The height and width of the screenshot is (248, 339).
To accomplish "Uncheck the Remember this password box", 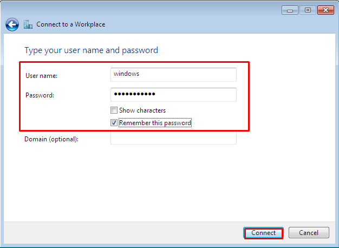I will (114, 123).
